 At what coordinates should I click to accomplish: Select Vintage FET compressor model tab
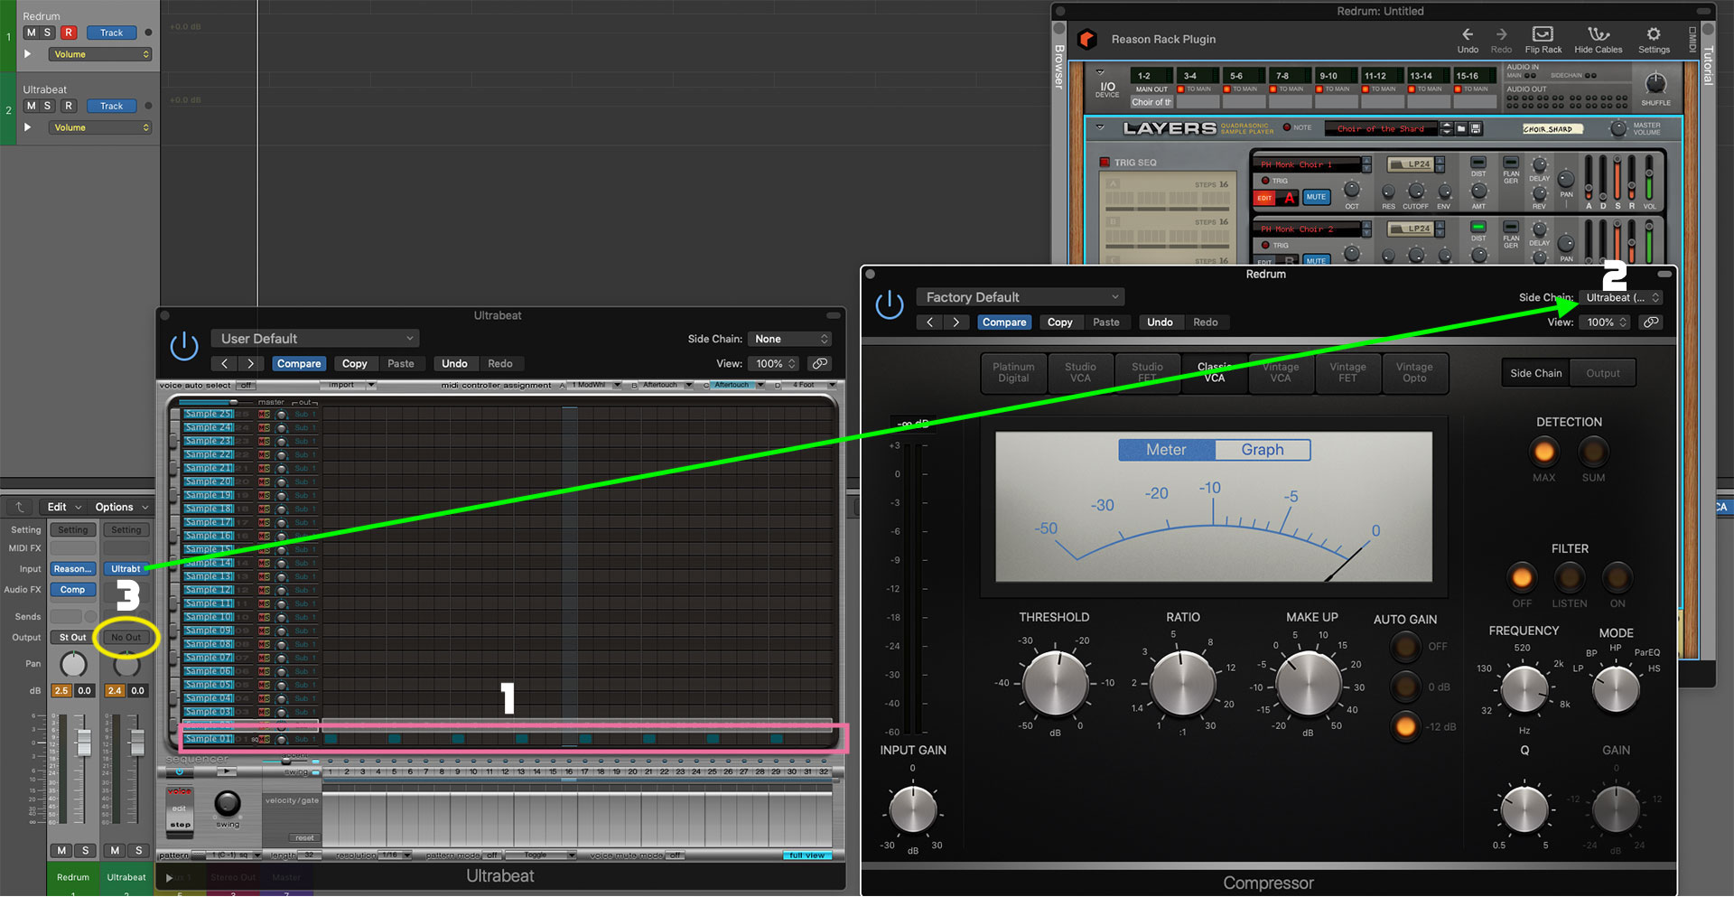pyautogui.click(x=1347, y=373)
